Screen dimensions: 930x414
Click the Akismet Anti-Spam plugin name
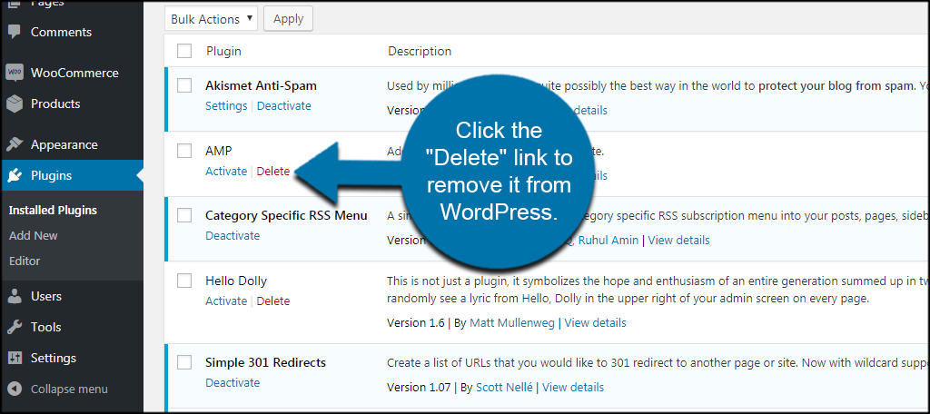pos(261,85)
